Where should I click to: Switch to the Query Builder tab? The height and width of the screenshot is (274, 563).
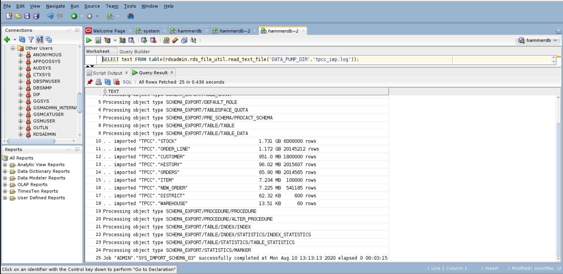point(134,52)
